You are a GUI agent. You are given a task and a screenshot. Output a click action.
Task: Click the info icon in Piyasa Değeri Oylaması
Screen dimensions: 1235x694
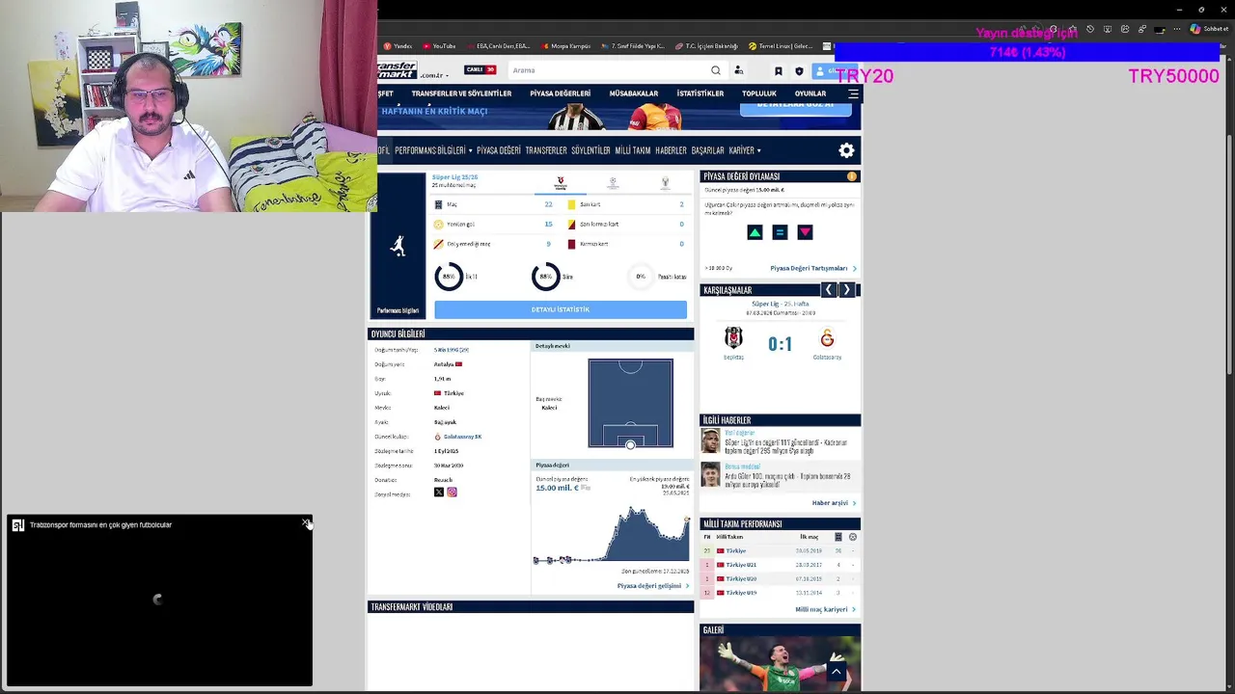point(852,176)
